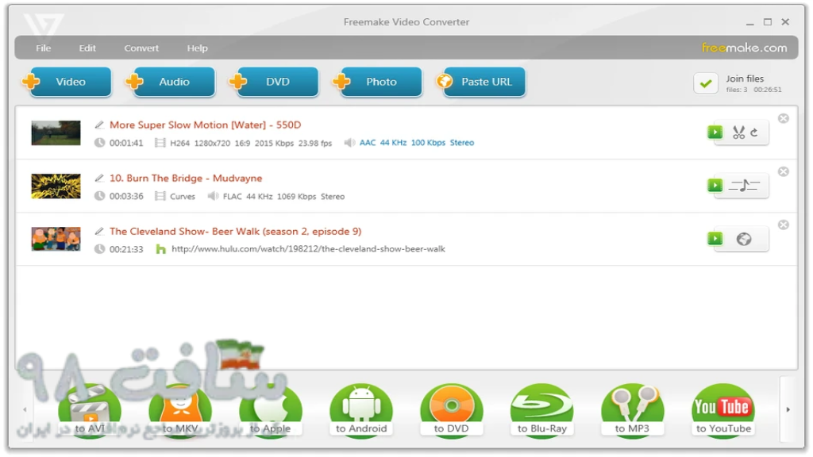Image resolution: width=813 pixels, height=457 pixels.
Task: Play the Cleveland Show video
Action: coord(715,239)
